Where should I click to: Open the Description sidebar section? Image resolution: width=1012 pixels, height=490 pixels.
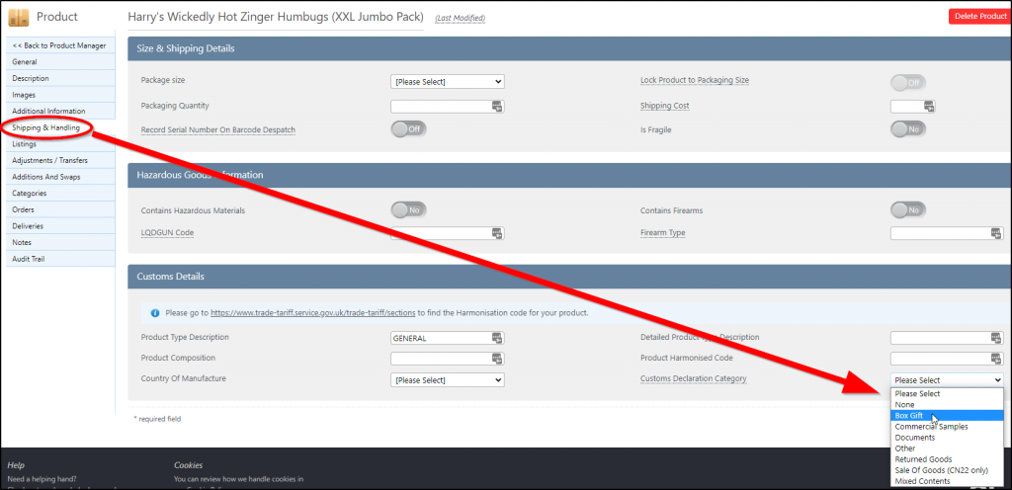point(60,78)
